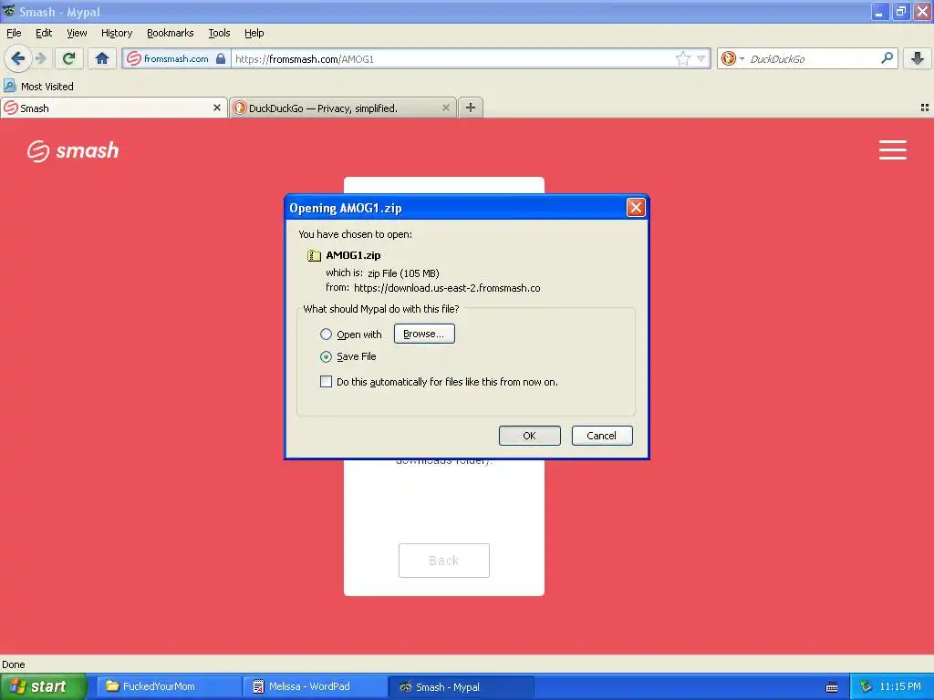Close the Smash tab
This screenshot has width=934, height=700.
pyautogui.click(x=217, y=108)
